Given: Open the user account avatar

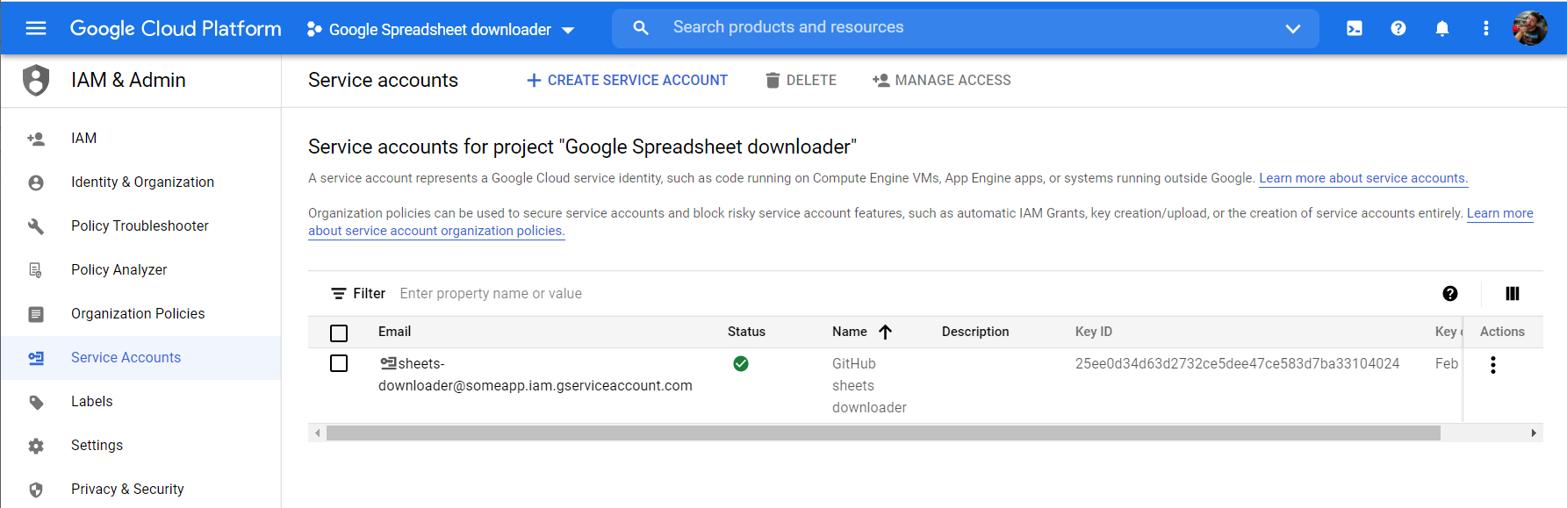Looking at the screenshot, I should click(1530, 28).
